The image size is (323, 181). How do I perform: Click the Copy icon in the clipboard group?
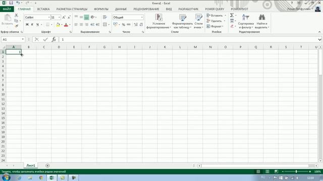click(x=16, y=21)
